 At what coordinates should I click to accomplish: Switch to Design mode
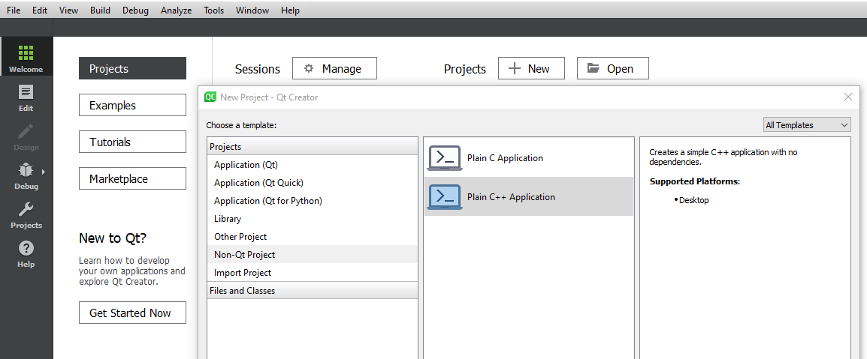click(x=26, y=137)
